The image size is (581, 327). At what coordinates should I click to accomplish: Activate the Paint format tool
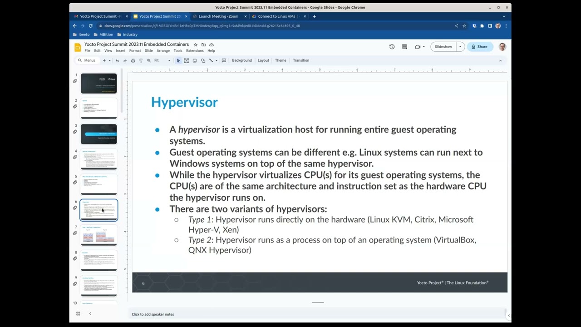point(141,60)
